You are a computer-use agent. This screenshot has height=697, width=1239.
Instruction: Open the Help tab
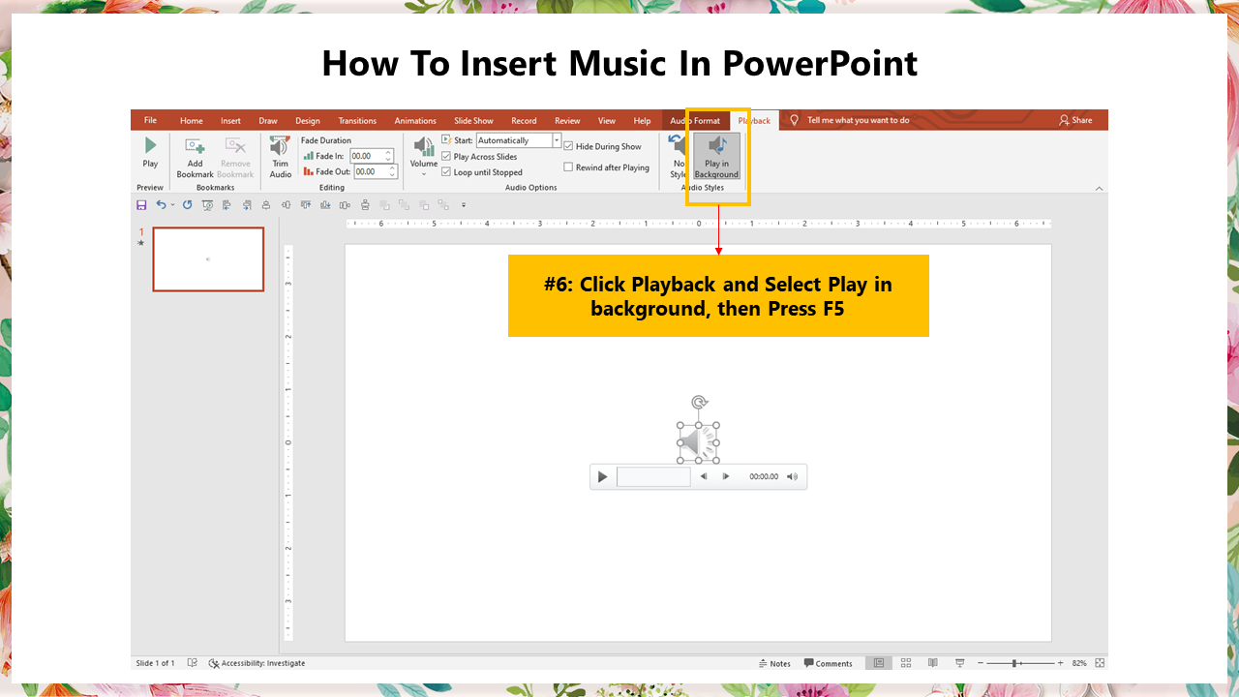(642, 120)
